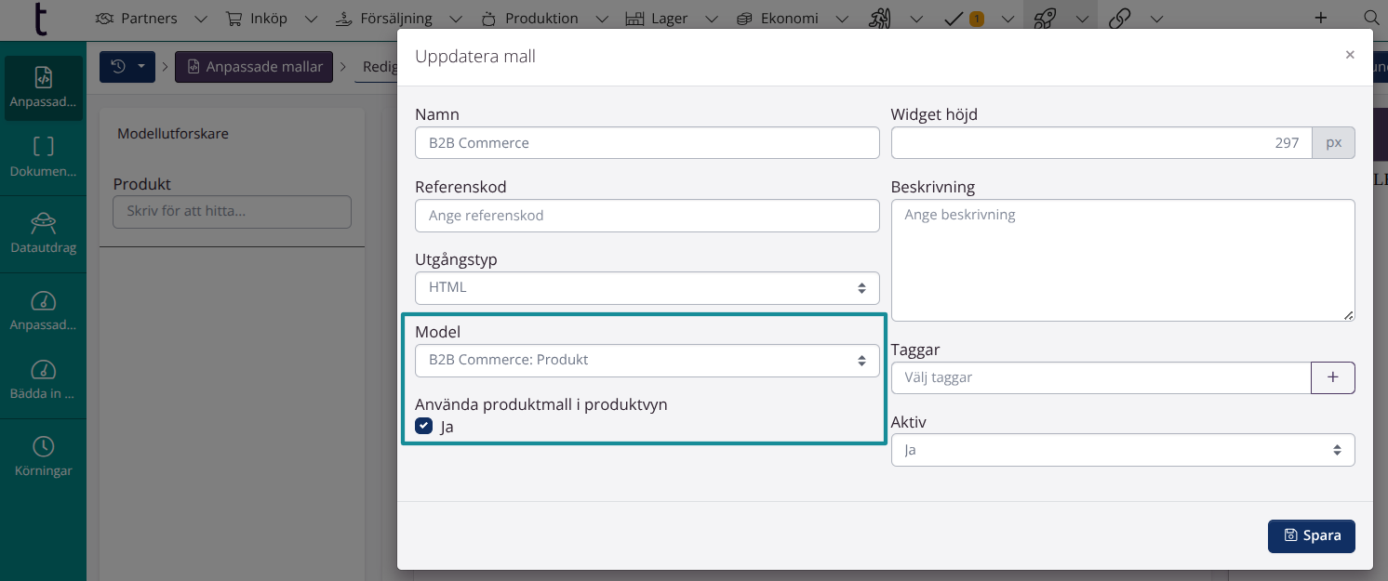Image resolution: width=1388 pixels, height=581 pixels.
Task: Uncheck 'Använda produktmall i produktvyn' Ja checkbox
Action: click(424, 427)
